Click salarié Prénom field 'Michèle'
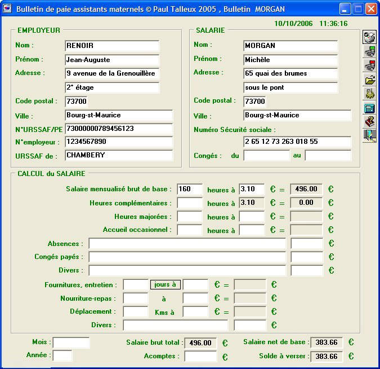 290,60
